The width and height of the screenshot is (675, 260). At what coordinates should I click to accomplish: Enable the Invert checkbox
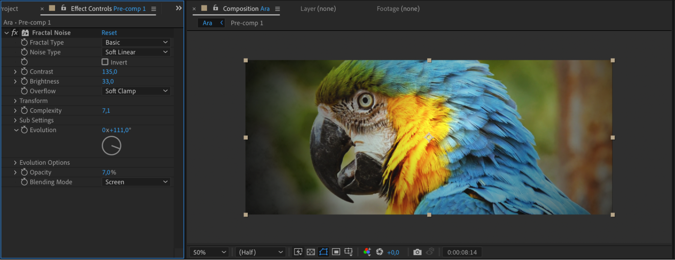(x=105, y=62)
